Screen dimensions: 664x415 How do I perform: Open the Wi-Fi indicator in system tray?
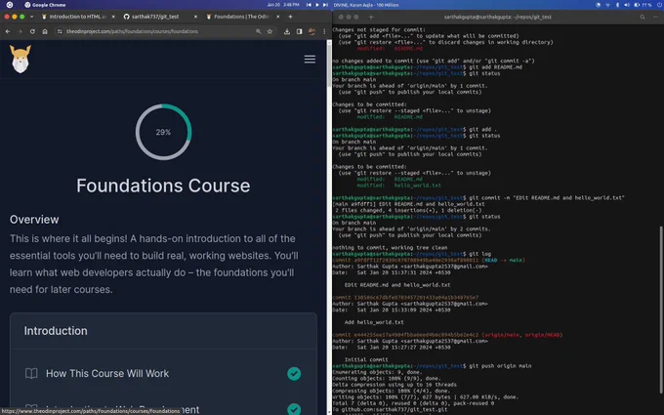607,5
